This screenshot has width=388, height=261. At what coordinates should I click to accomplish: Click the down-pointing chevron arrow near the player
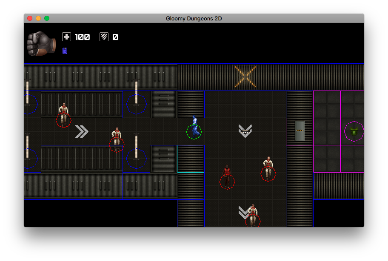click(x=245, y=131)
